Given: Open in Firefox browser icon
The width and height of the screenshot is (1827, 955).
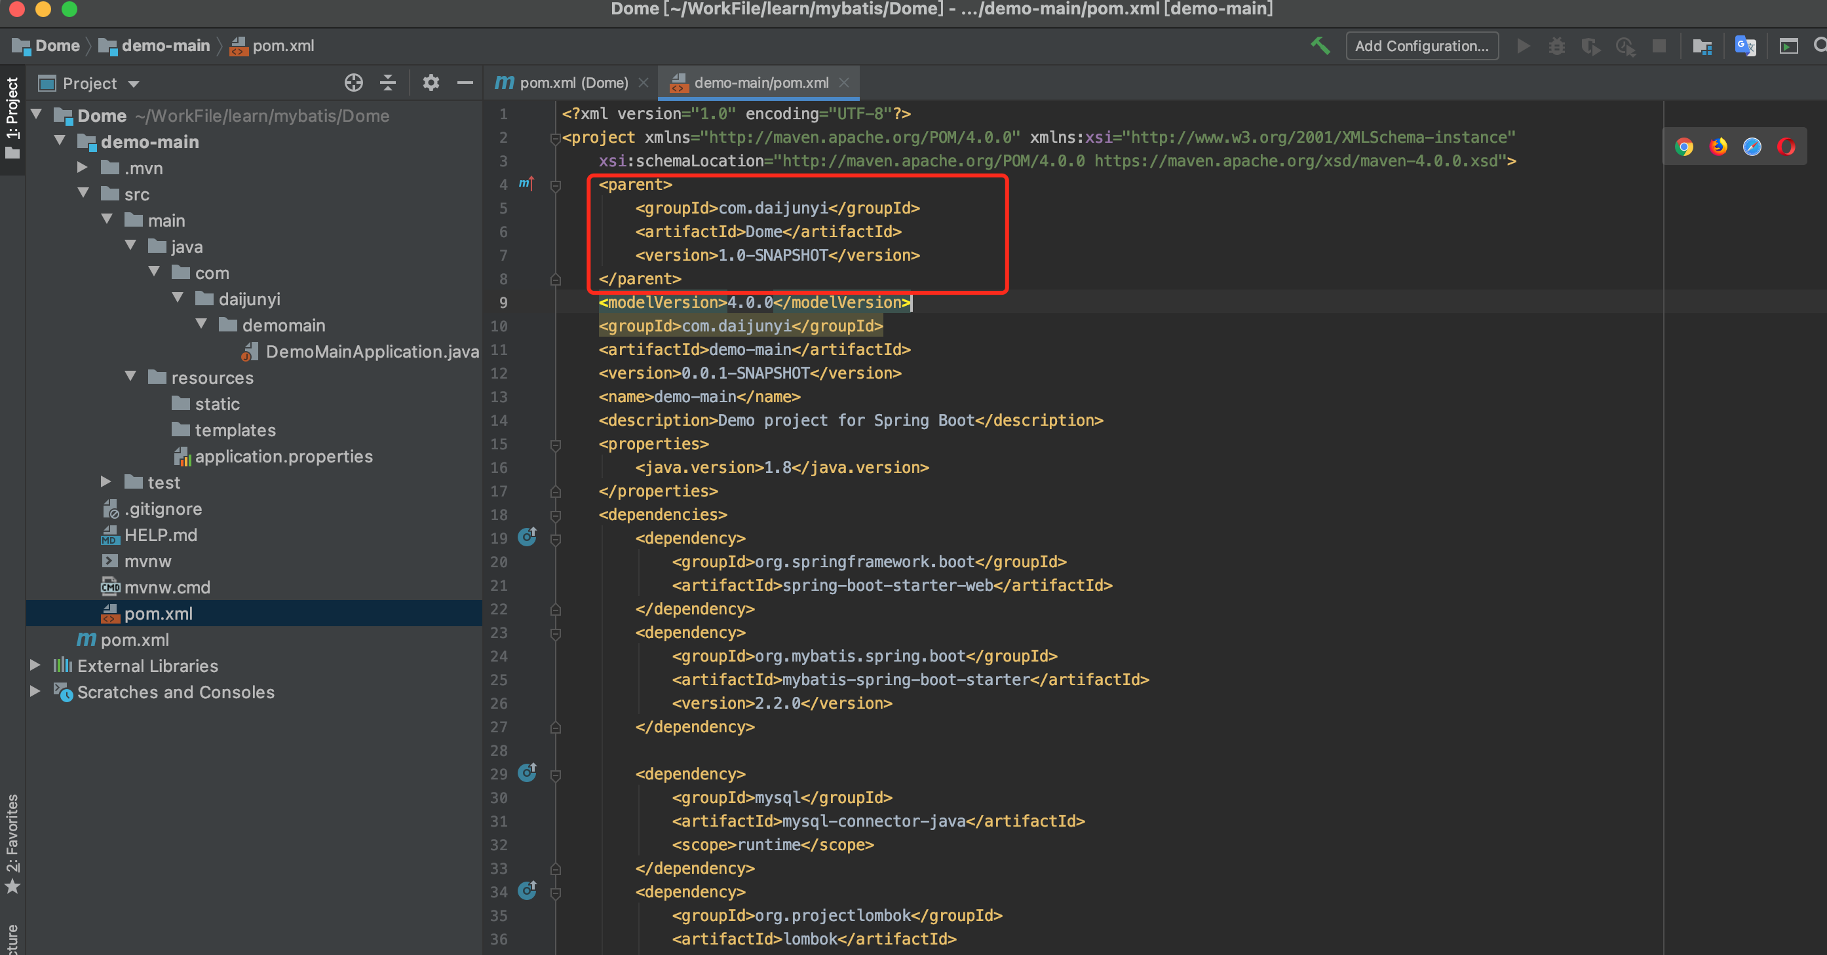Looking at the screenshot, I should 1718,147.
